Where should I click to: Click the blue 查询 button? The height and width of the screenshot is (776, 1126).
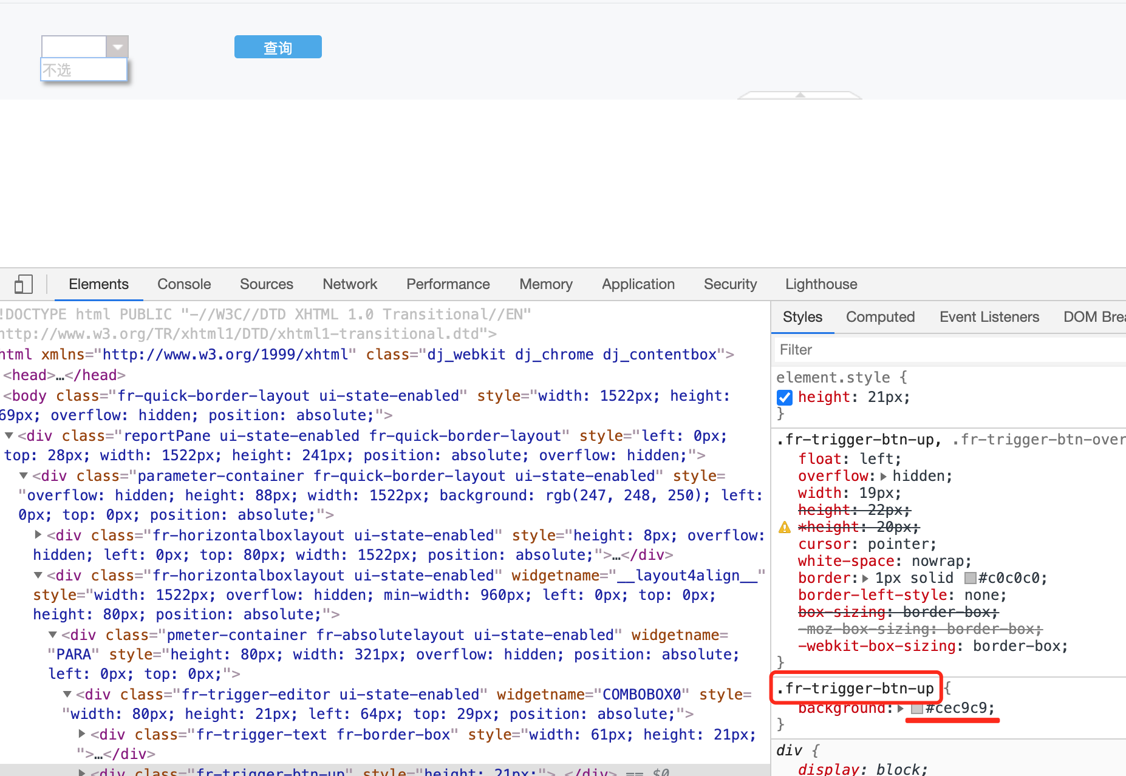coord(278,47)
